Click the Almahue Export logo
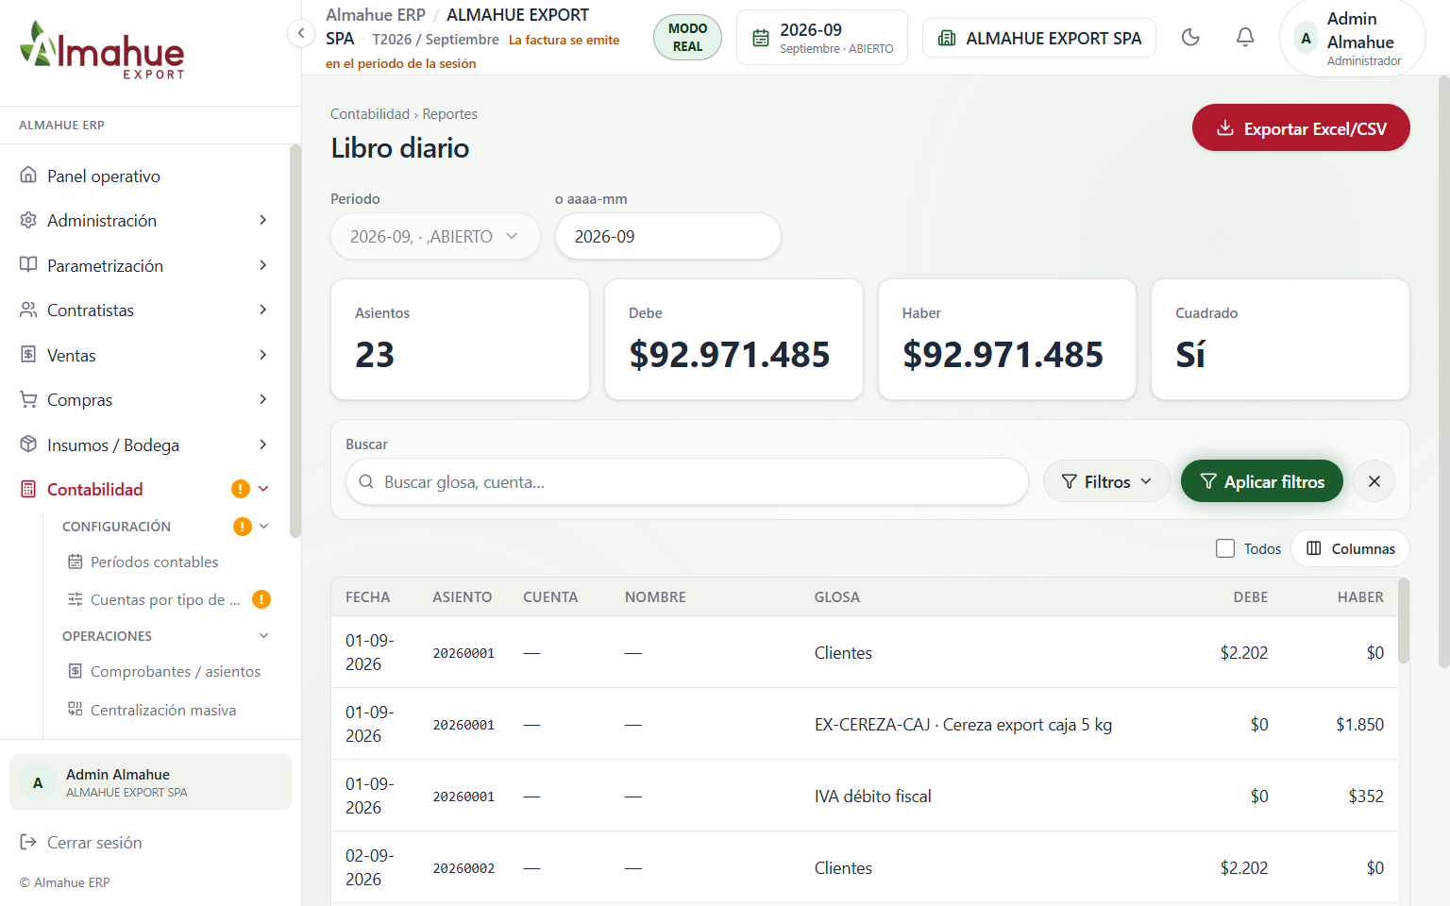The width and height of the screenshot is (1450, 906). coord(102,50)
